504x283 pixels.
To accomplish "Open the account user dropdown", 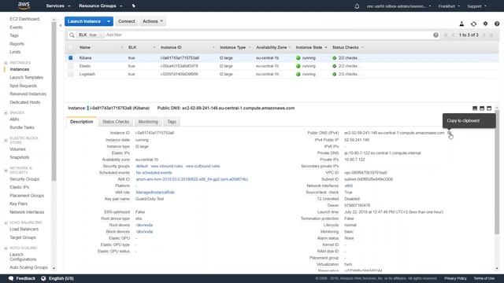I will pyautogui.click(x=399, y=6).
